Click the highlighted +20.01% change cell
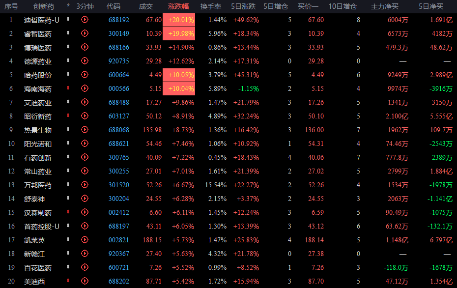This screenshot has height=288, width=457. (179, 20)
